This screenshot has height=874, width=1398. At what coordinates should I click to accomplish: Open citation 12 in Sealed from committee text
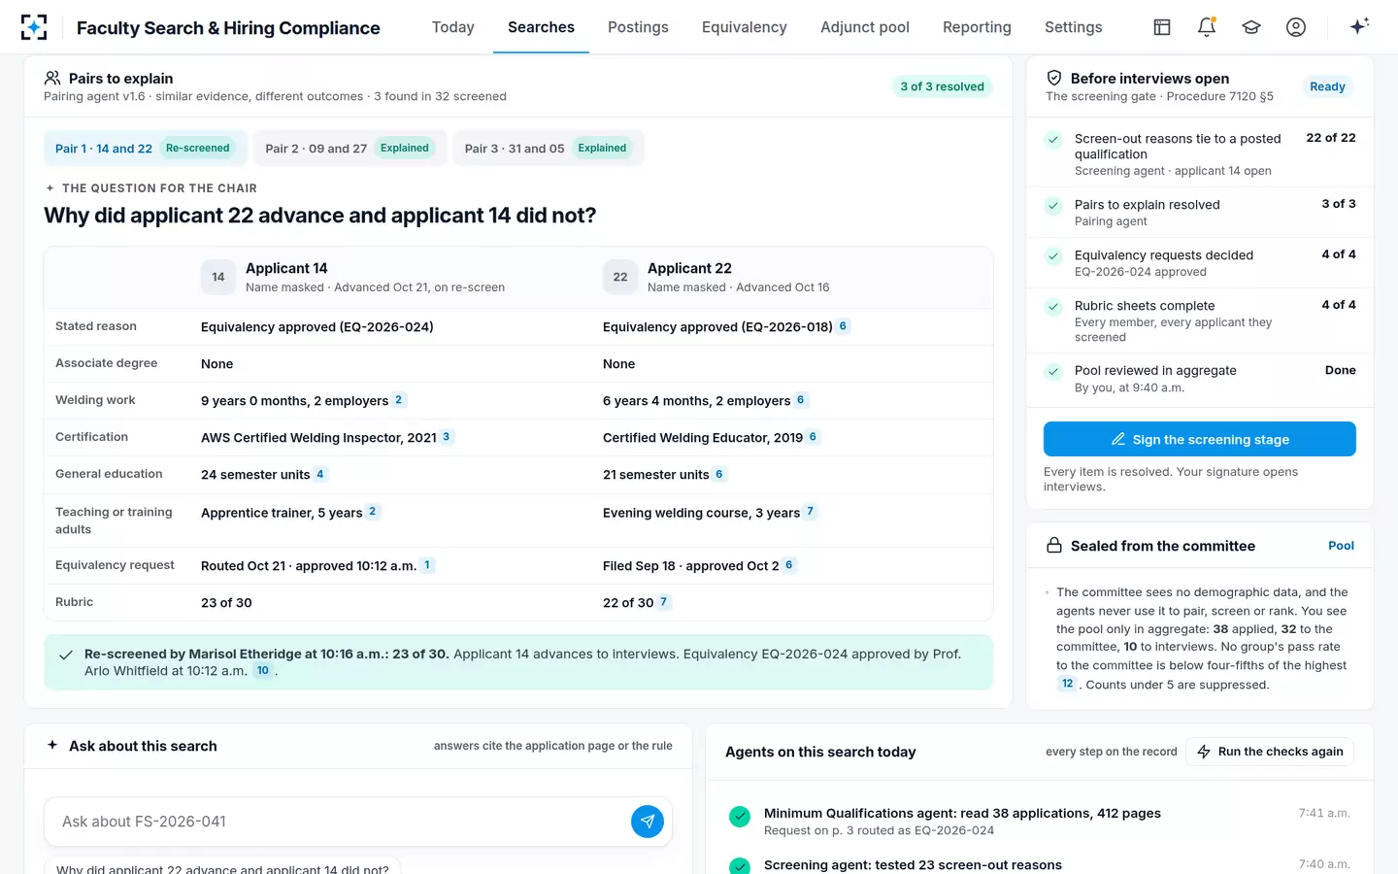1067,684
